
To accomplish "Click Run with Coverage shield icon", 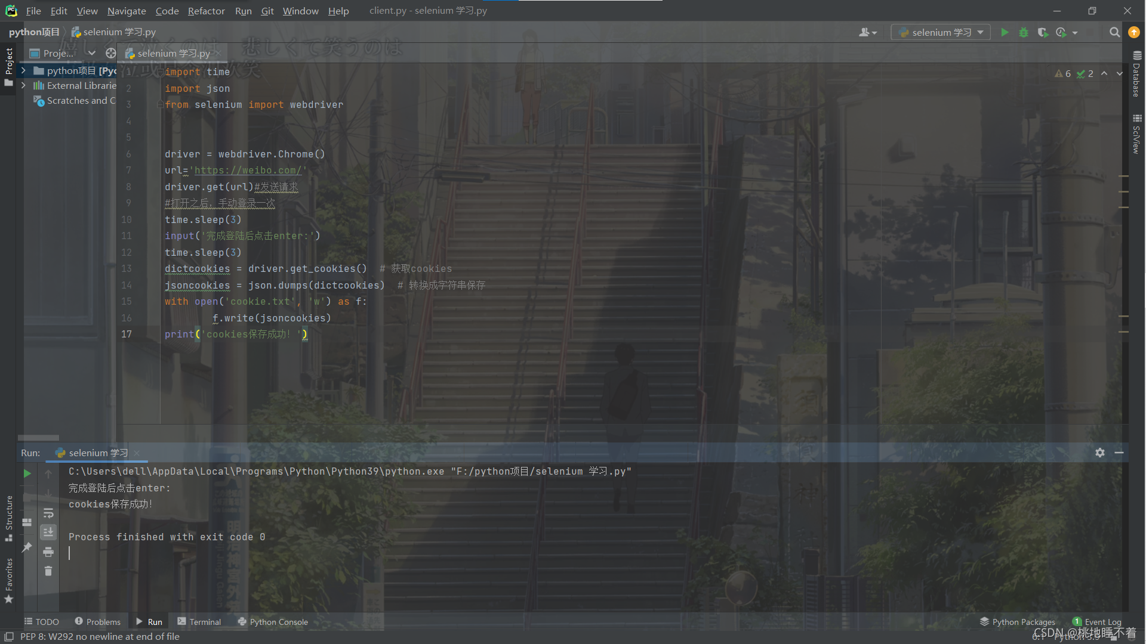I will [x=1042, y=32].
